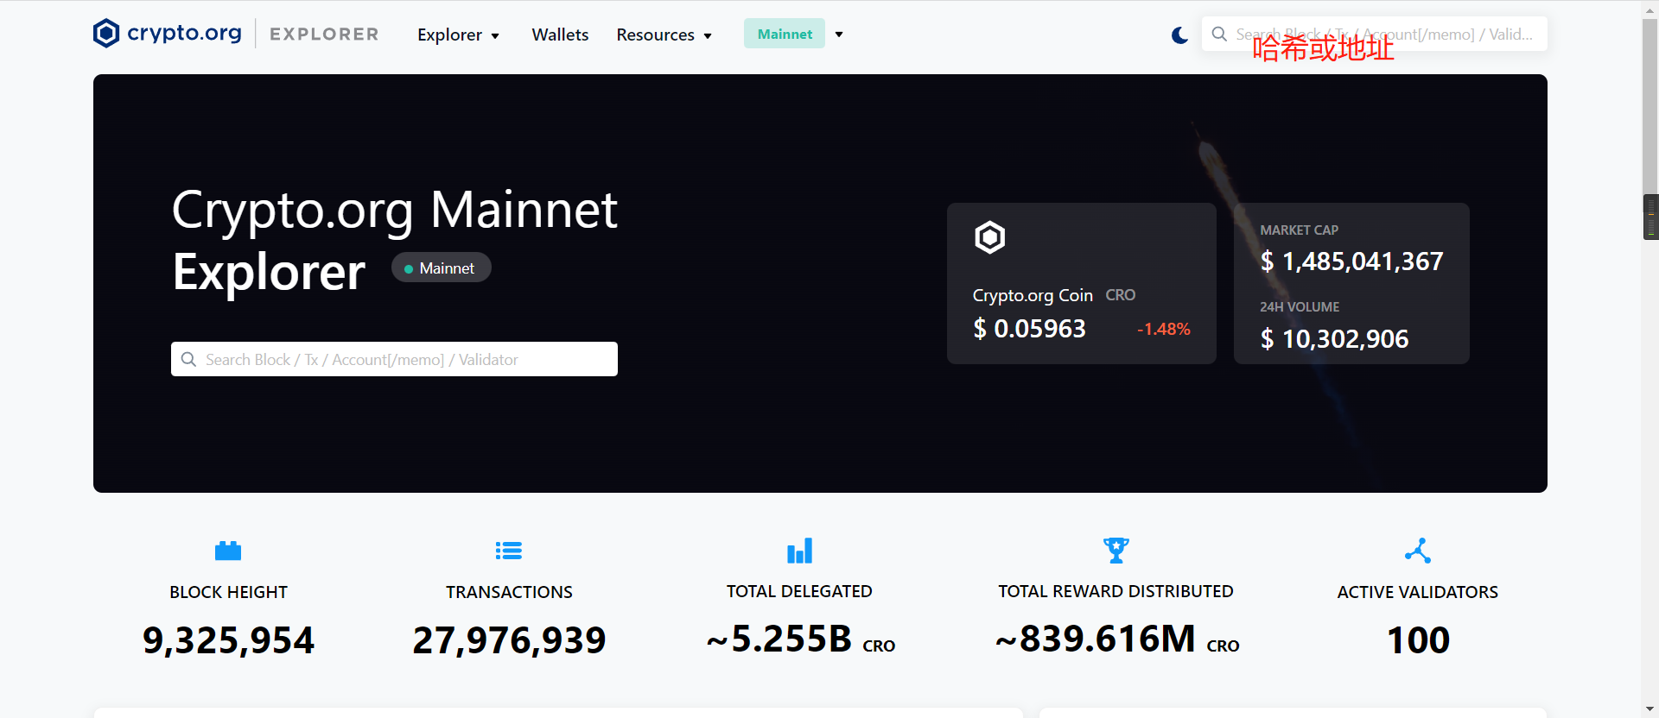Click the Mainnet status badge in the hero banner
Viewport: 1659px width, 718px height.
(442, 268)
